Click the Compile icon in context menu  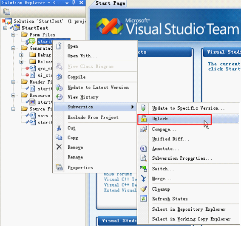point(59,77)
